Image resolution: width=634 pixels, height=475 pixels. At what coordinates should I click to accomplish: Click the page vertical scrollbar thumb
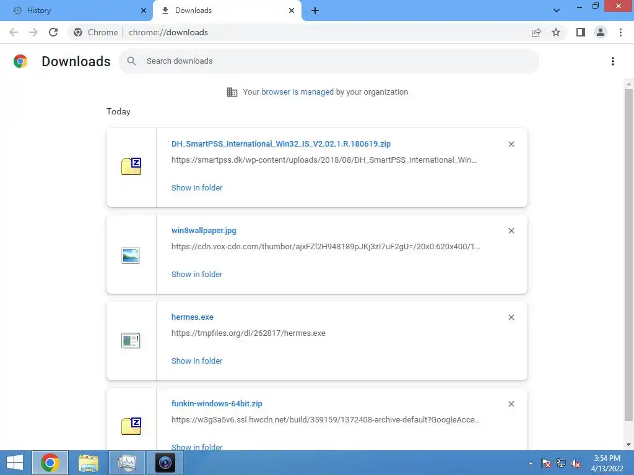[628, 254]
